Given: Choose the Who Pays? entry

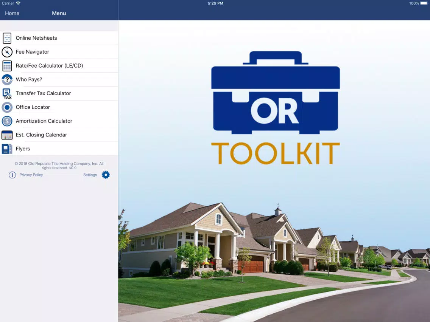Looking at the screenshot, I should click(59, 80).
